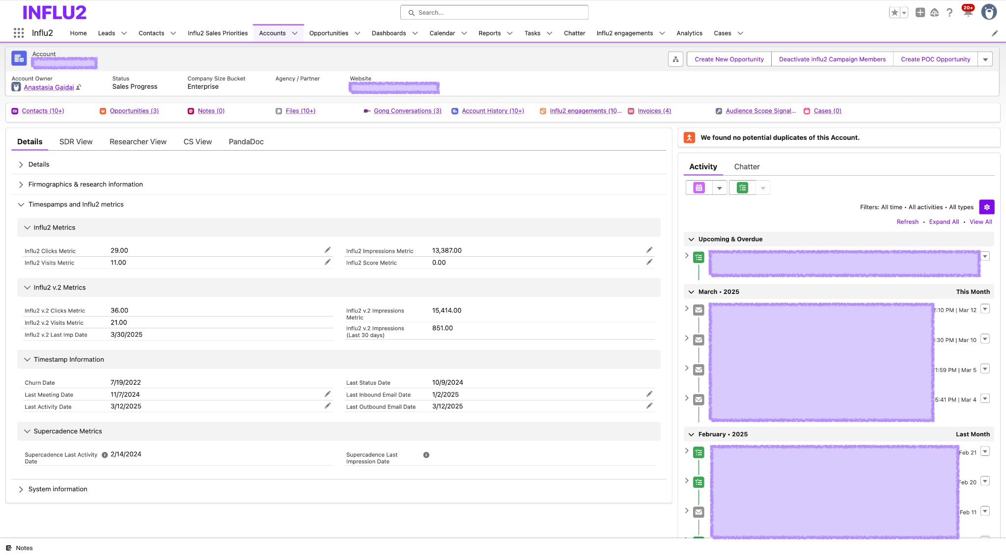The height and width of the screenshot is (557, 1006).
Task: Open the favorites list dropdown arrow
Action: [x=904, y=13]
